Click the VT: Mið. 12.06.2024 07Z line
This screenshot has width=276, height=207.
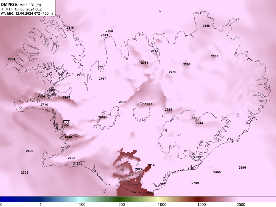coord(26,13)
